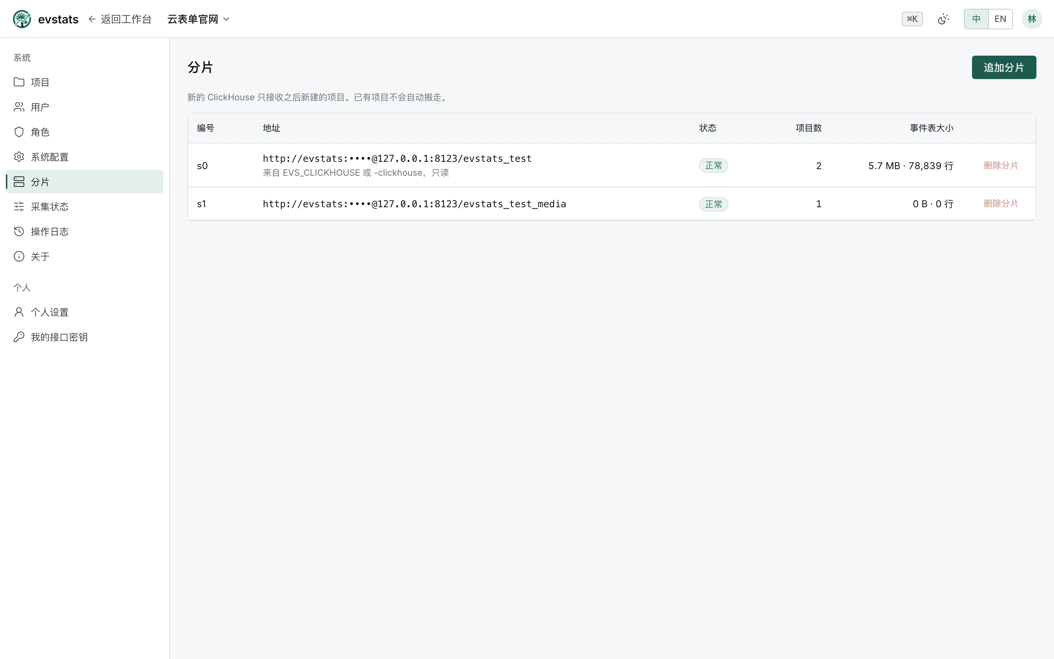
Task: Open the 项目 menu item
Action: [85, 82]
